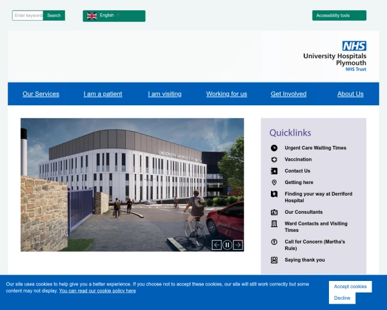This screenshot has width=387, height=310.
Task: Click the Vaccination shield icon
Action: click(274, 160)
